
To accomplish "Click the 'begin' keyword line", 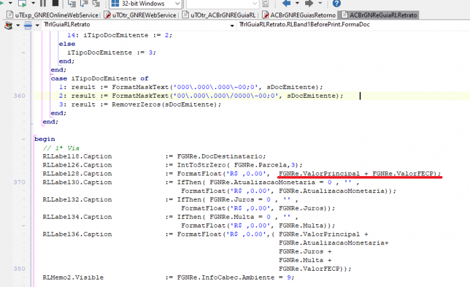I will (x=44, y=139).
